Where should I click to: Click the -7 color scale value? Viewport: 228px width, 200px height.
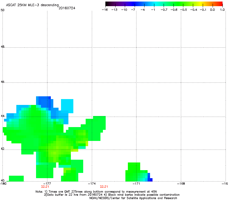coord(133,10)
